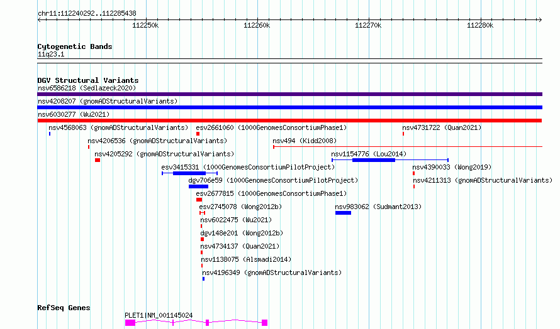This screenshot has width=560, height=329.
Task: Select the first large PLET1 exon block
Action: (130, 323)
